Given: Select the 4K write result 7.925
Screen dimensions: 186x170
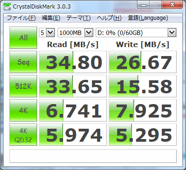Looking at the screenshot, I should tap(143, 110).
